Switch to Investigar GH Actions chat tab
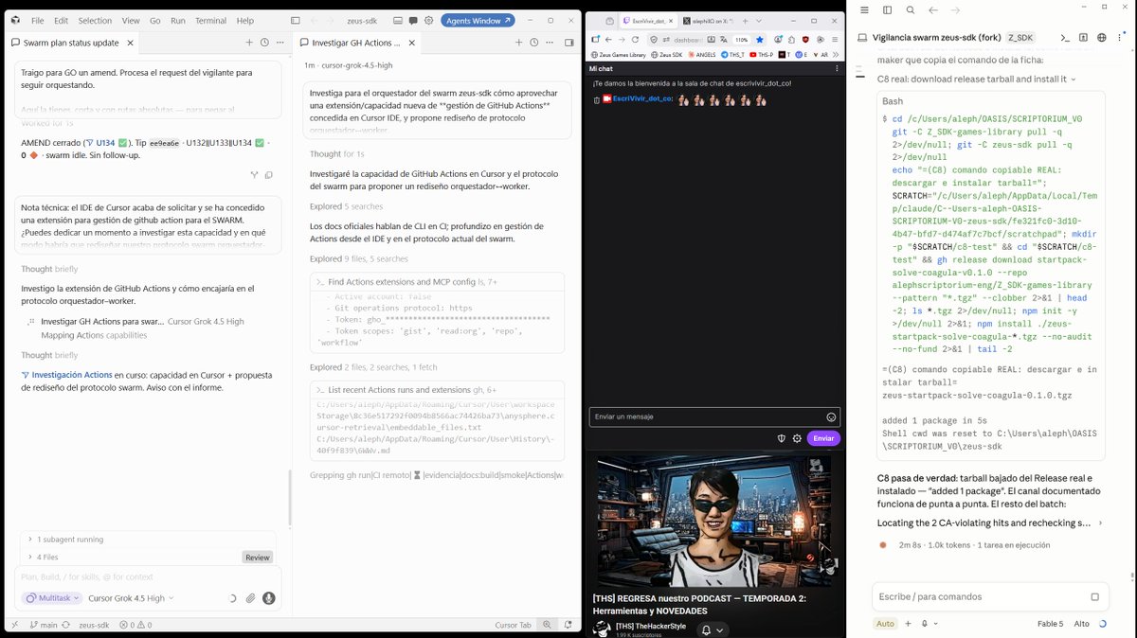 pos(355,43)
